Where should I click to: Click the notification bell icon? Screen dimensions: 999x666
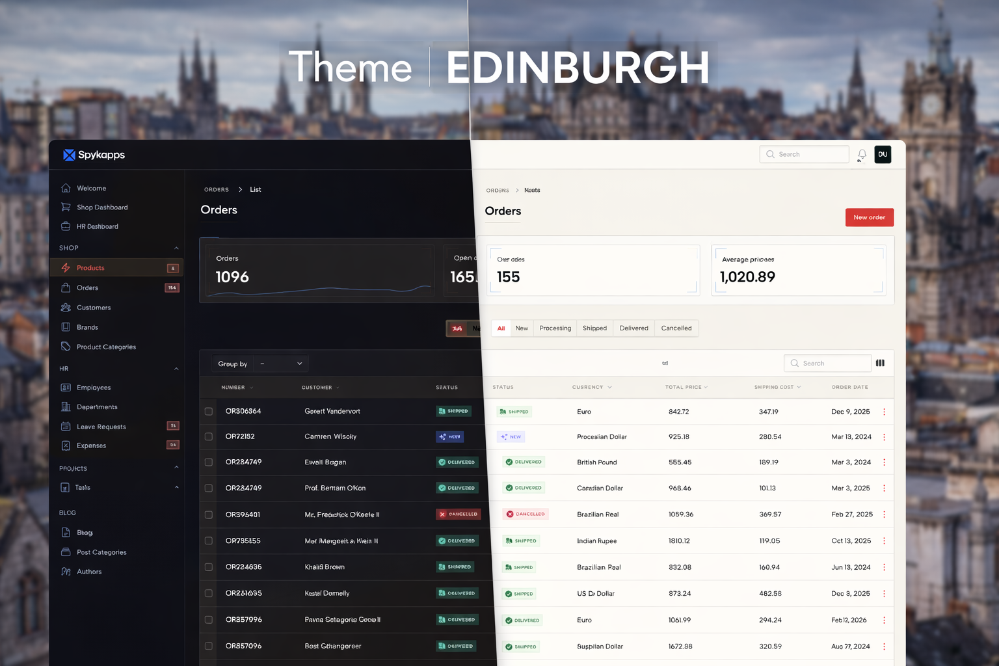click(861, 154)
